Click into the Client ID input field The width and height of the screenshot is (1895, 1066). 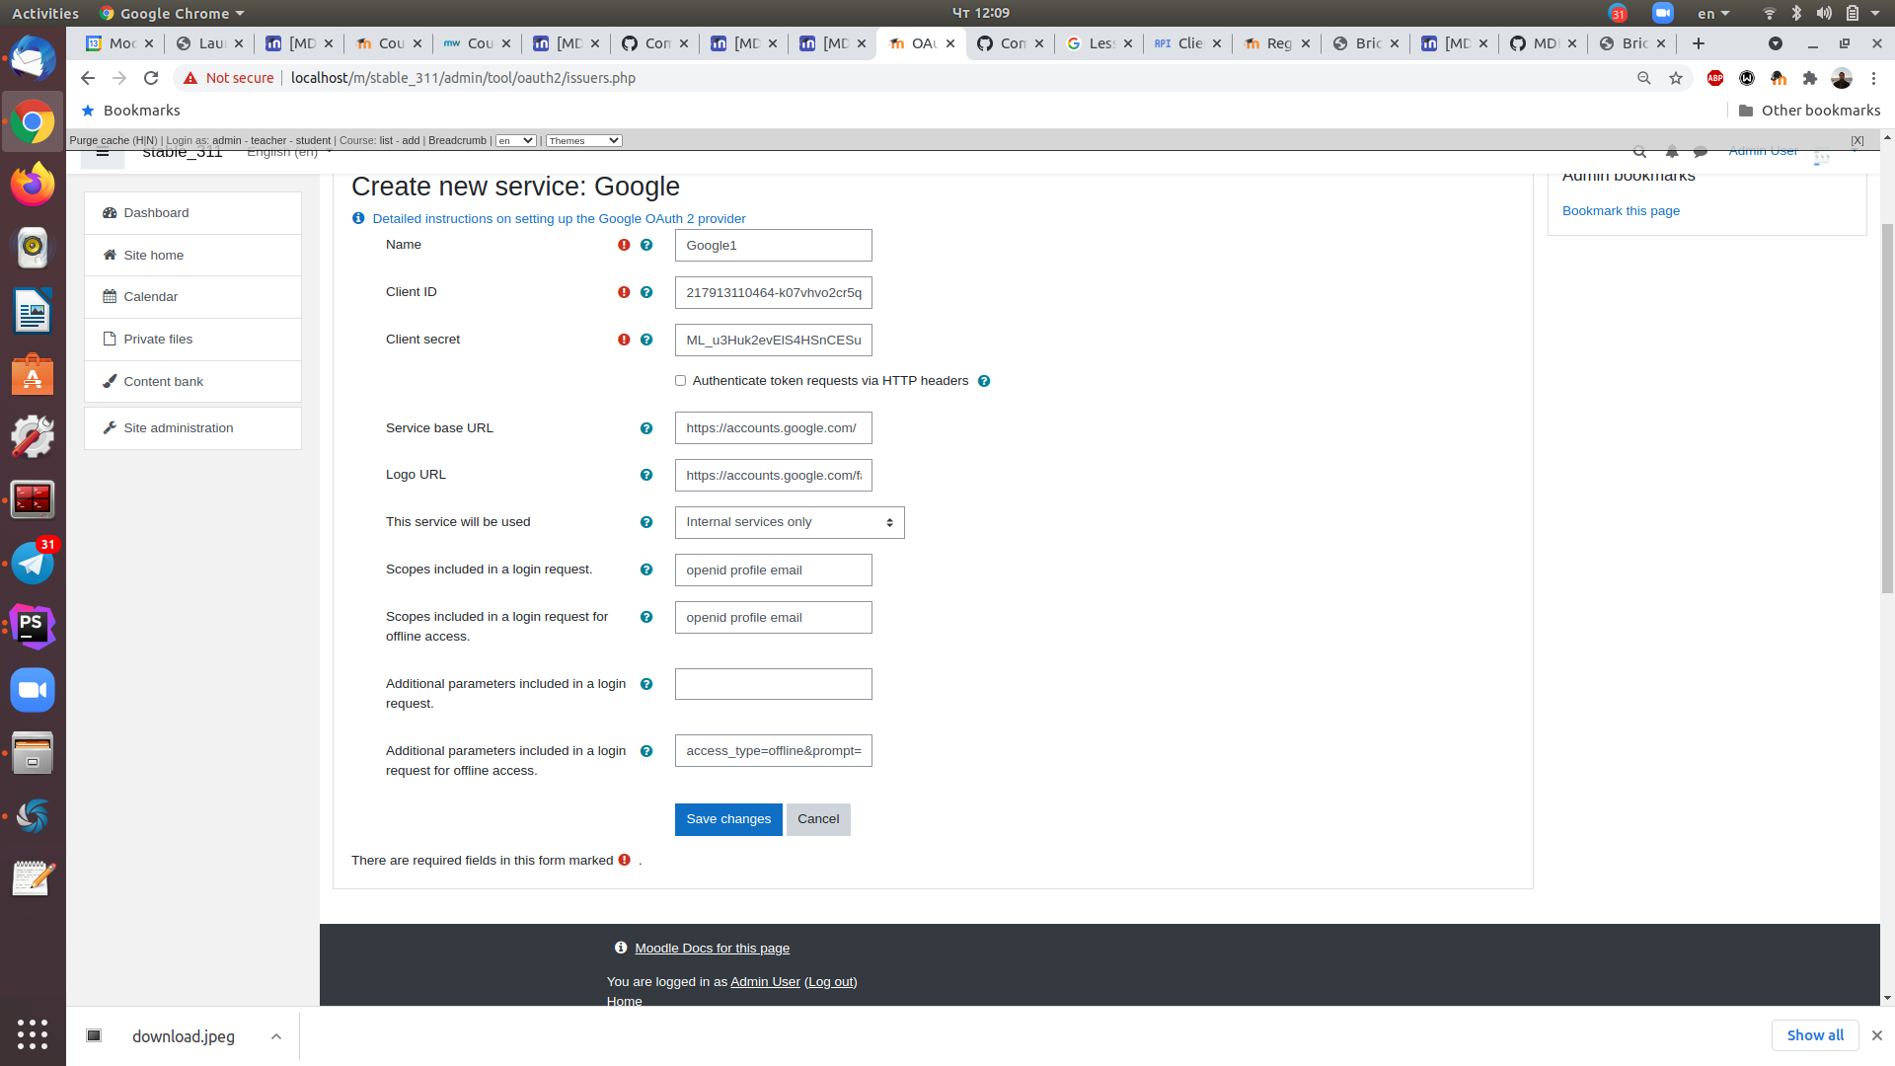773,293
